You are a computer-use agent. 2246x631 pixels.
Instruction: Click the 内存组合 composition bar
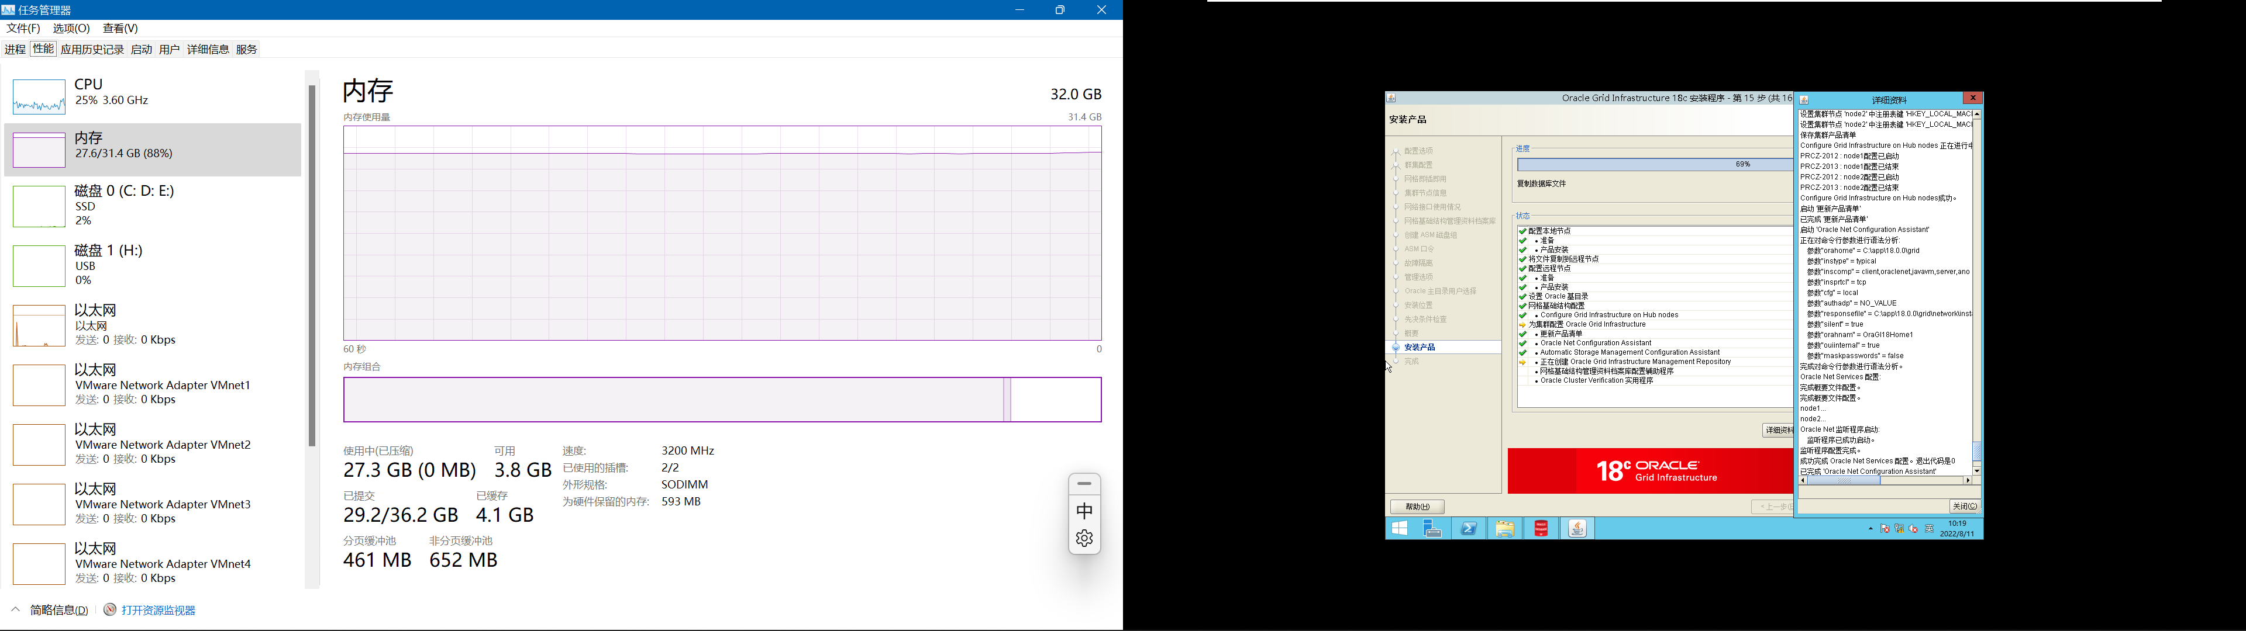(723, 399)
